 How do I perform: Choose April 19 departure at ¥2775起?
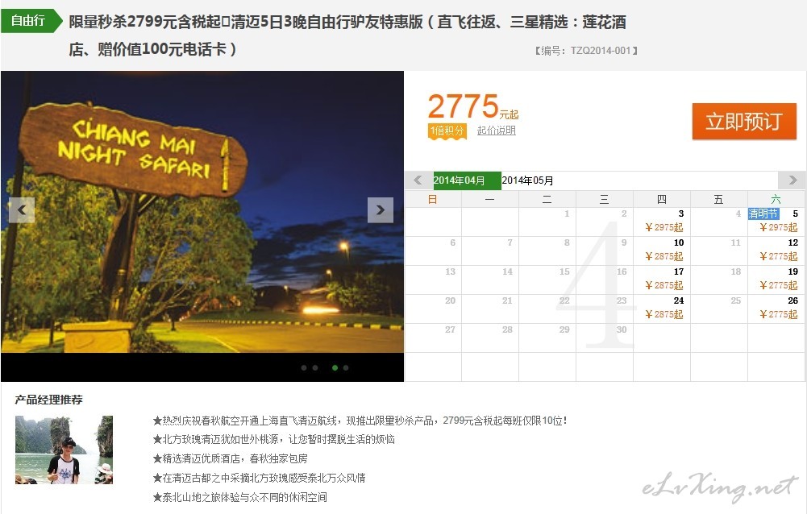(x=776, y=280)
